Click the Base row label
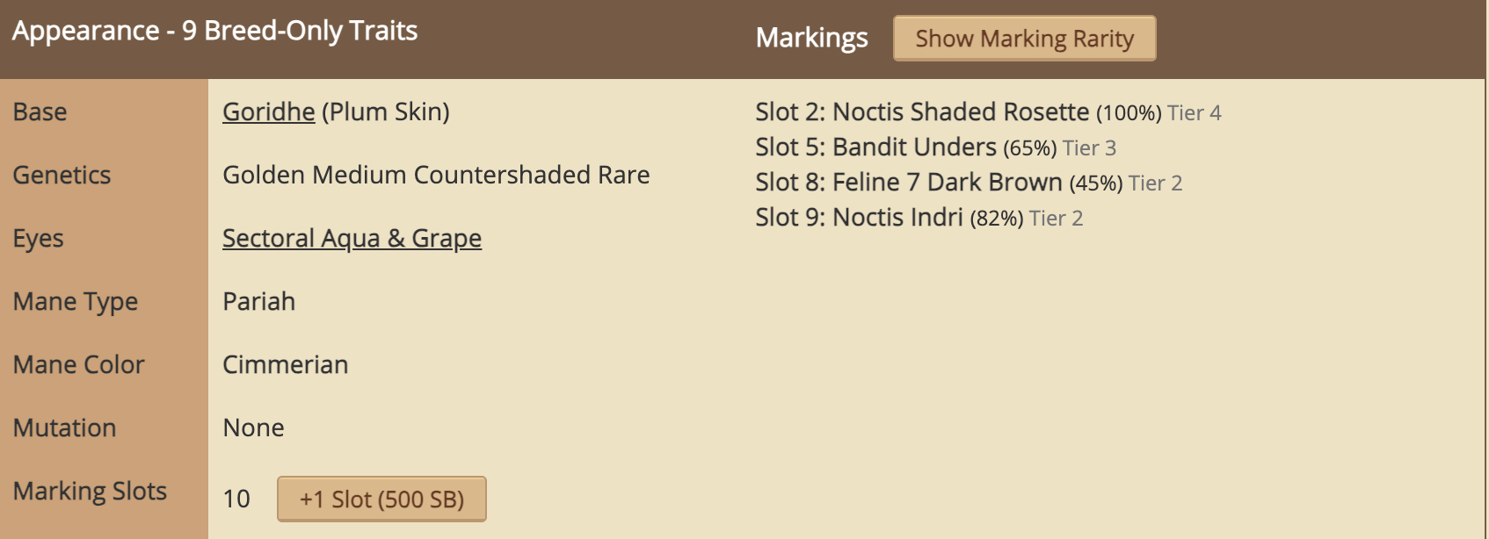The image size is (1489, 539). tap(40, 112)
